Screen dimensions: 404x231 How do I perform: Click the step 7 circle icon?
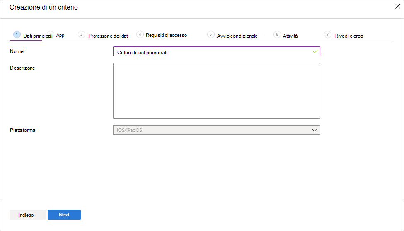click(x=327, y=34)
